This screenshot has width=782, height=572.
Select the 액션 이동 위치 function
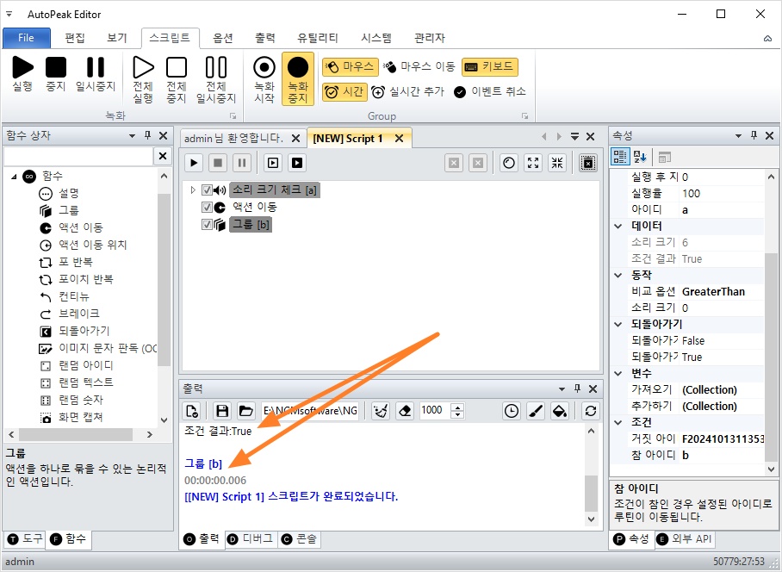tap(83, 245)
